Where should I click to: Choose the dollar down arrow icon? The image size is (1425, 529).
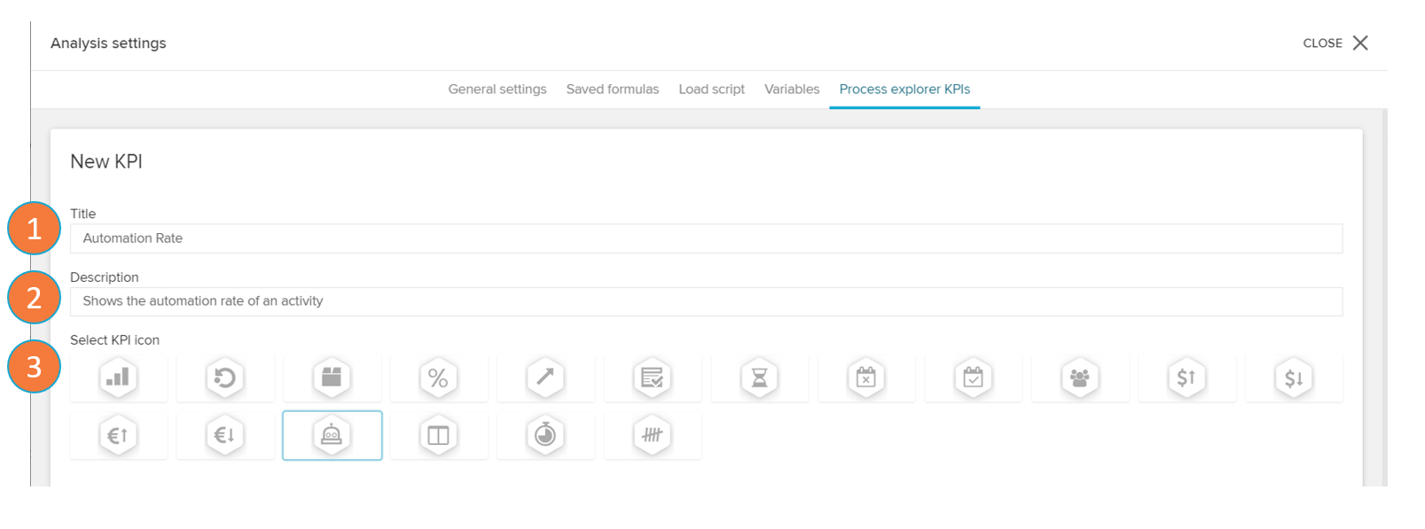[x=1294, y=378]
